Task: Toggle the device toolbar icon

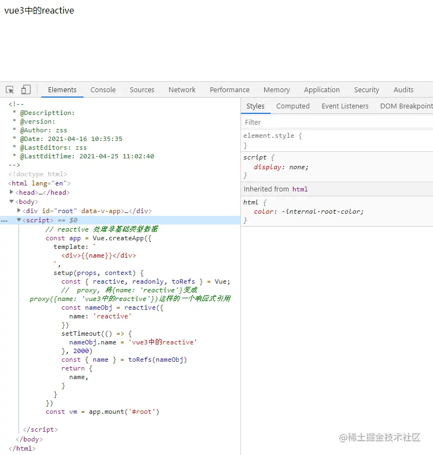Action: coord(26,89)
